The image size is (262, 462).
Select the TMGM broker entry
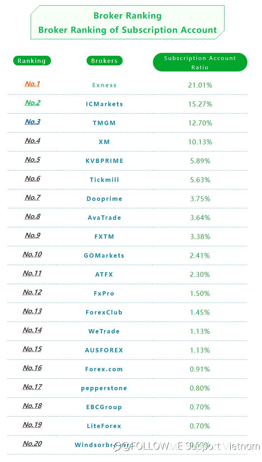click(104, 123)
